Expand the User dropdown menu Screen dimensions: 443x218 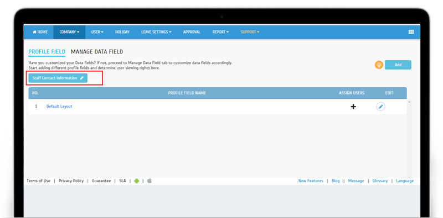click(97, 32)
